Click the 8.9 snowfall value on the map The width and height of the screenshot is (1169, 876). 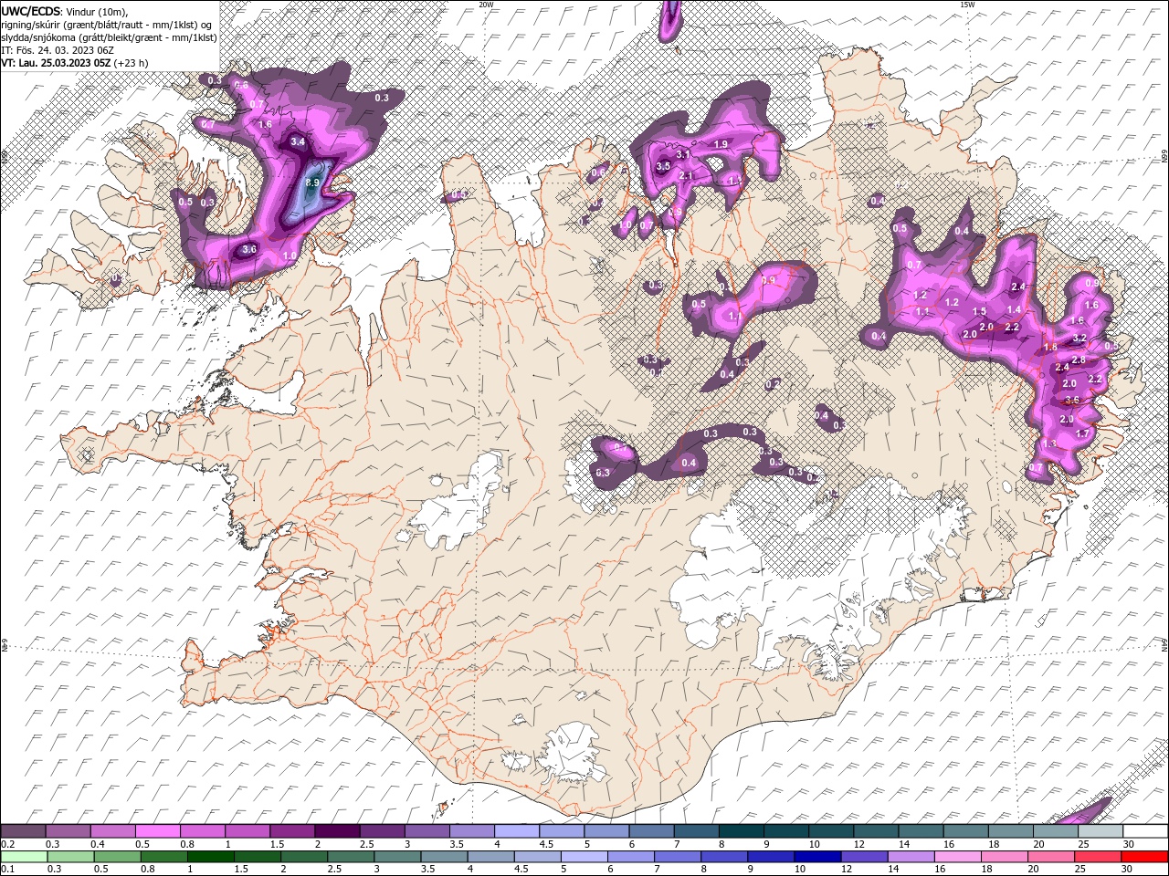[x=312, y=183]
